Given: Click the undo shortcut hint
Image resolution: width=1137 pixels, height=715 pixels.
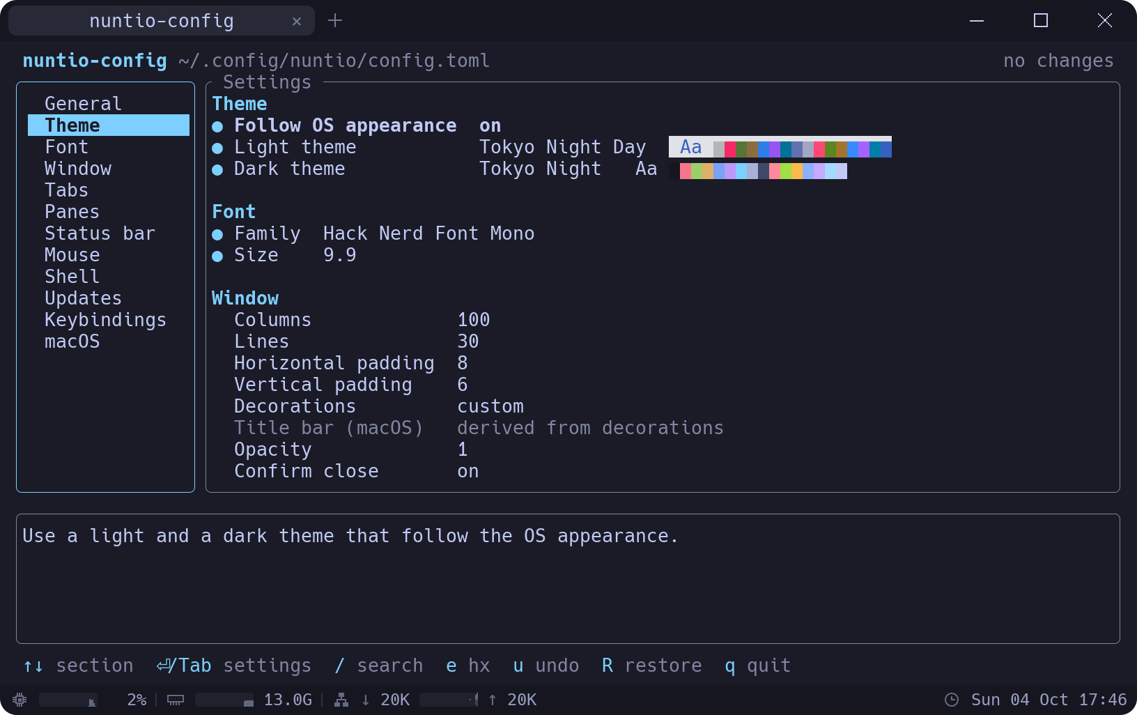Looking at the screenshot, I should tap(546, 666).
